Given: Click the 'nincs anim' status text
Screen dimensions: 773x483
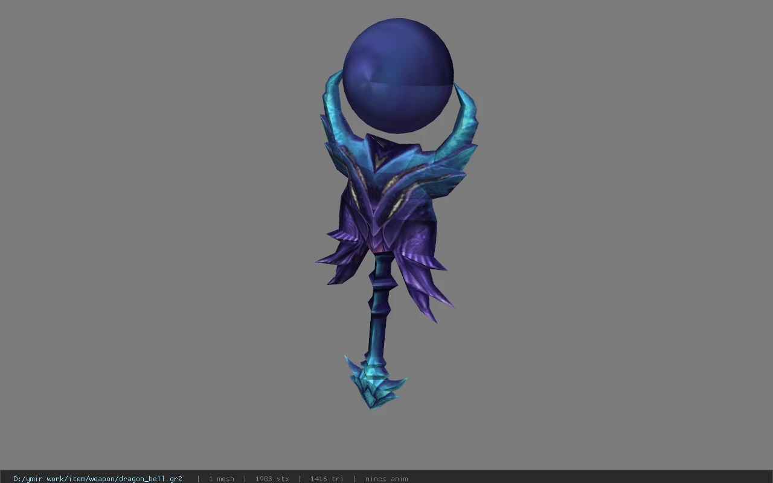Looking at the screenshot, I should (x=386, y=479).
